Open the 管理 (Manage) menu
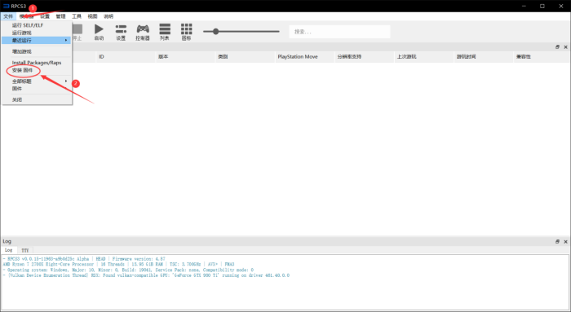The image size is (571, 312). coord(60,16)
